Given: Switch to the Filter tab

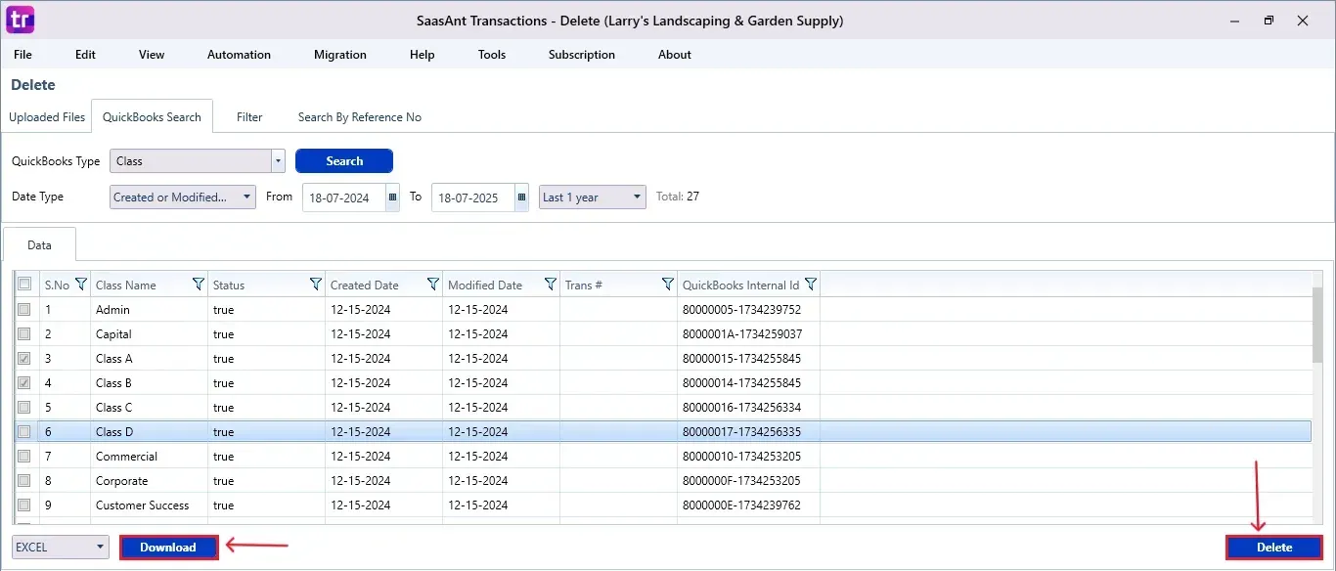Looking at the screenshot, I should tap(249, 117).
